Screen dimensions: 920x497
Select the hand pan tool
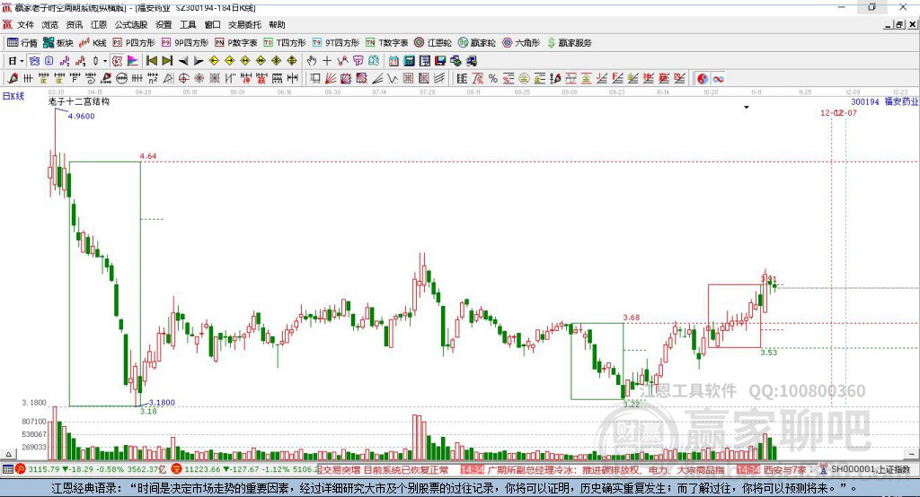coord(312,61)
